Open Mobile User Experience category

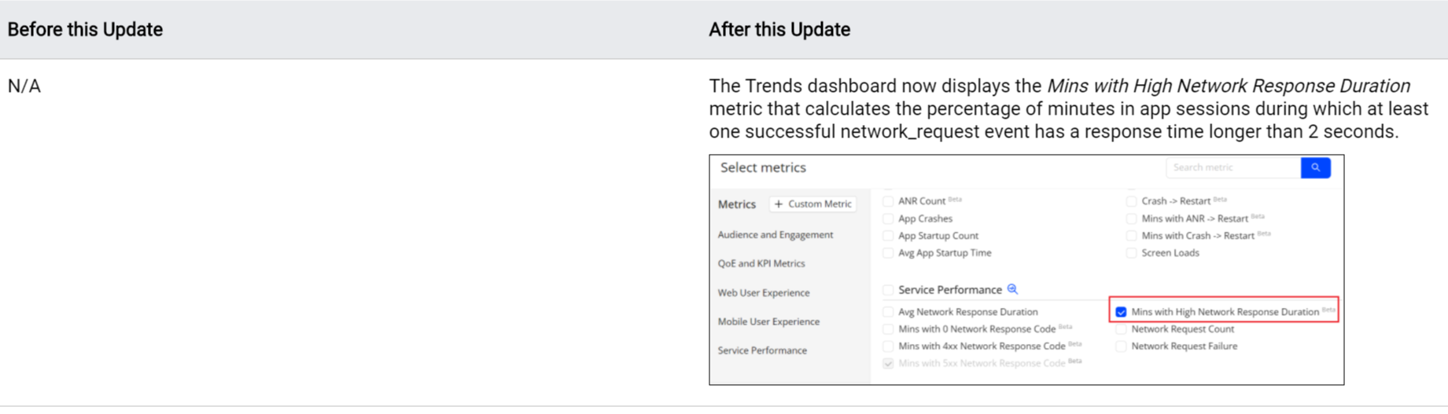pos(768,322)
